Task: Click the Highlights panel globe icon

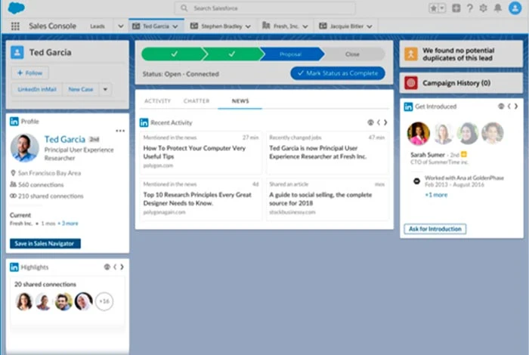Action: pyautogui.click(x=107, y=267)
